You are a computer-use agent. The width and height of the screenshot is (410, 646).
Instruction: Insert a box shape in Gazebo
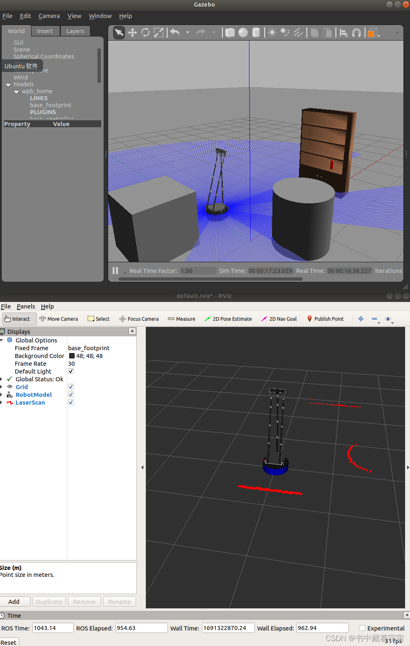[230, 32]
